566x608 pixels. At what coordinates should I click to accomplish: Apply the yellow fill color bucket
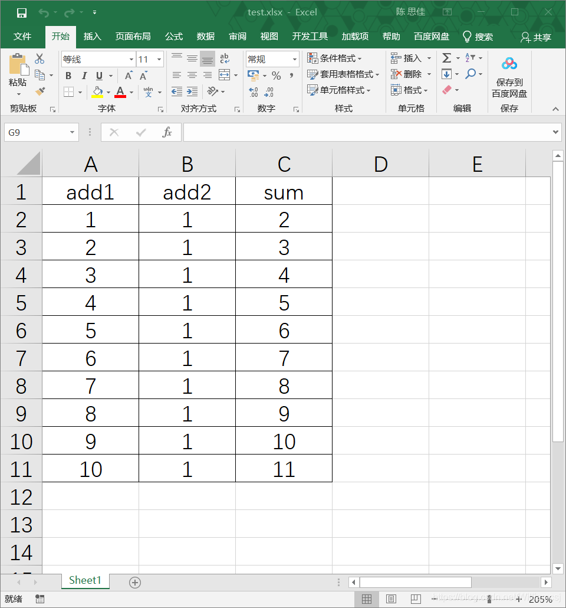(97, 92)
